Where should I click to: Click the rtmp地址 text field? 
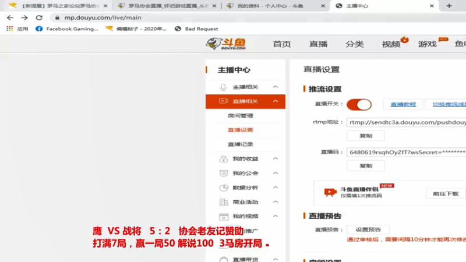click(x=406, y=122)
